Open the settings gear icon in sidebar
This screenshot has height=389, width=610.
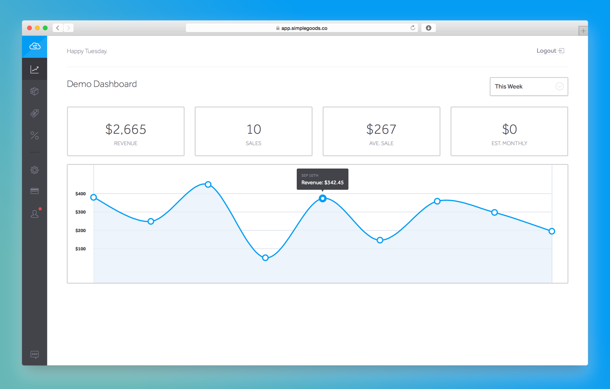[35, 170]
